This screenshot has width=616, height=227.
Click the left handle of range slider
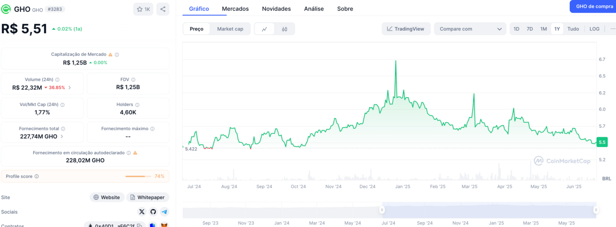point(382,210)
